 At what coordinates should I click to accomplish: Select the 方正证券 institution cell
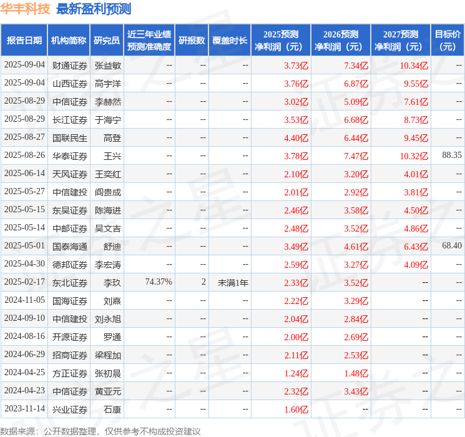70,373
